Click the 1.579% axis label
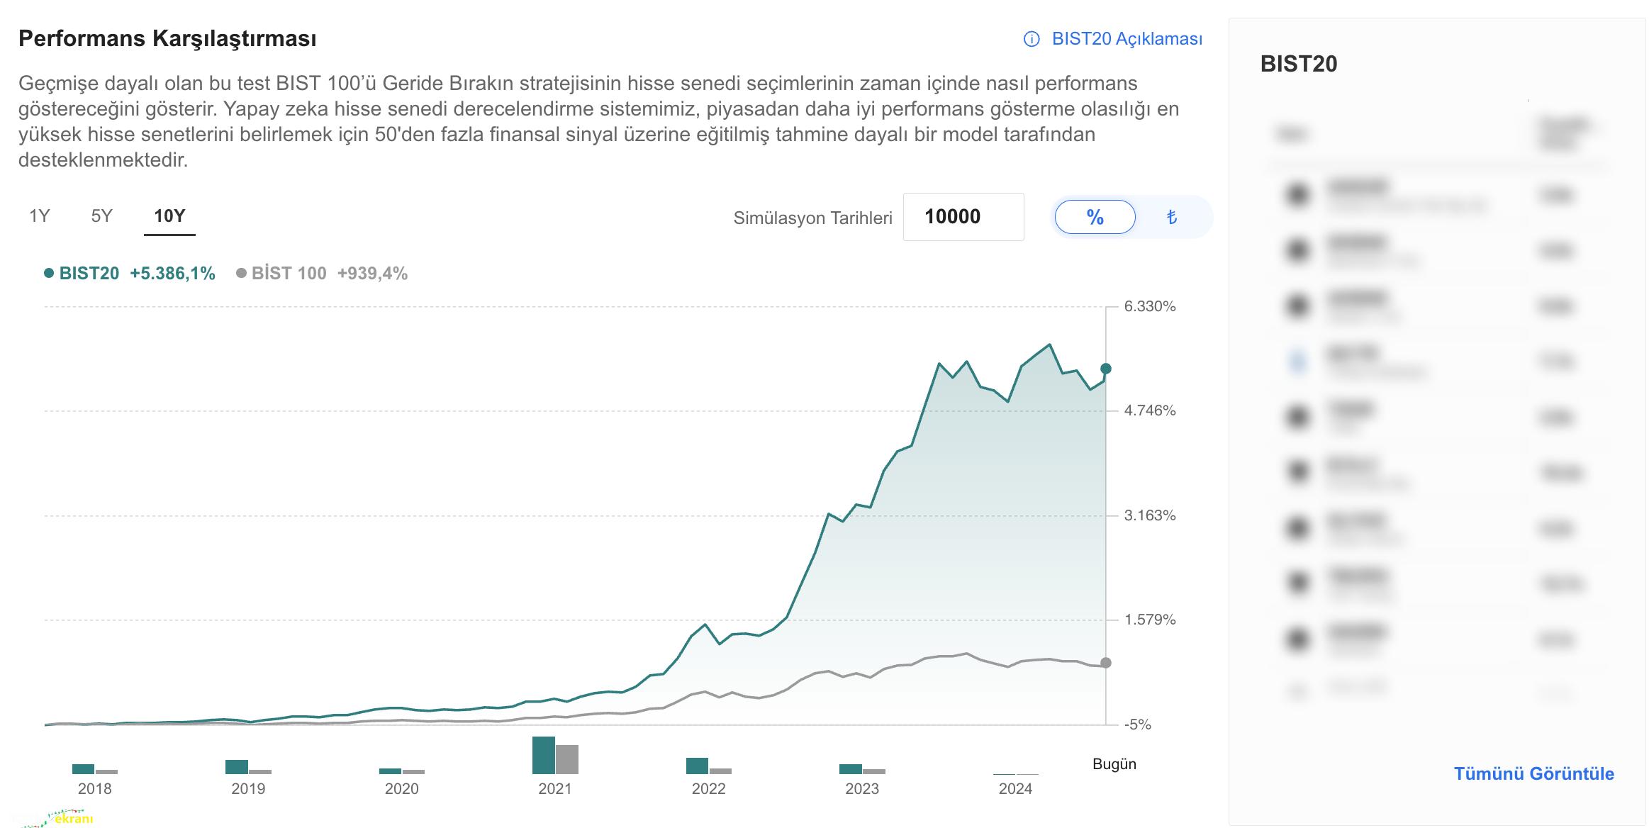The width and height of the screenshot is (1649, 828). (x=1150, y=620)
